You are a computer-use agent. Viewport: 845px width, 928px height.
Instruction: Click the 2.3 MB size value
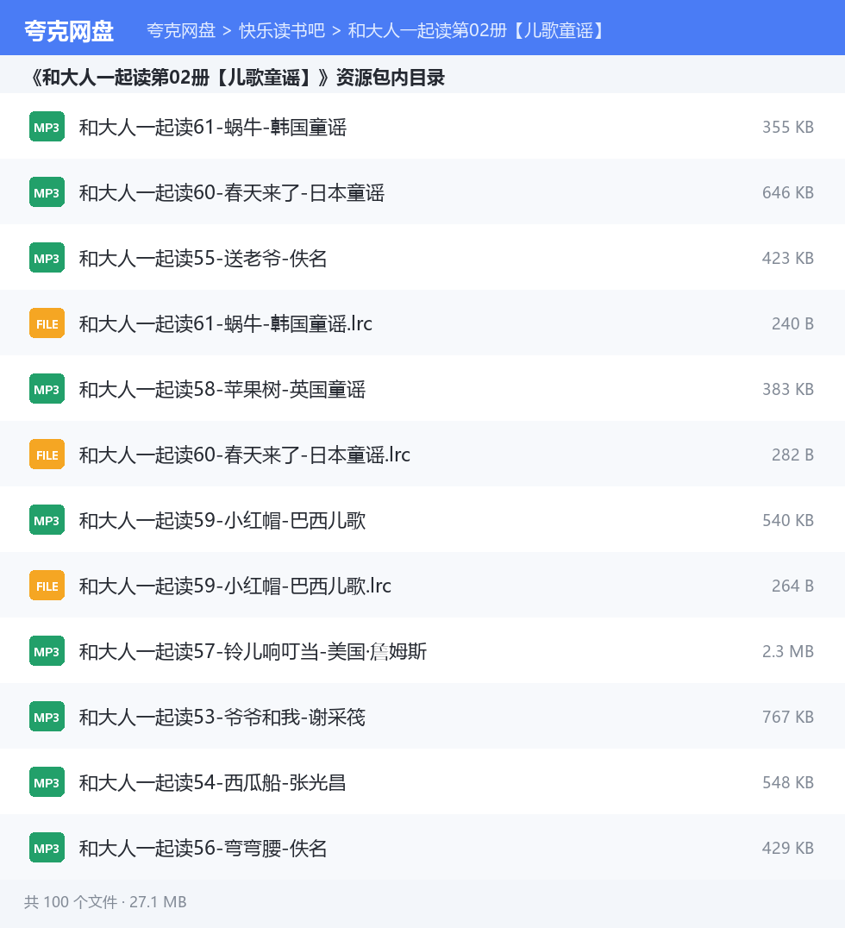pos(787,652)
